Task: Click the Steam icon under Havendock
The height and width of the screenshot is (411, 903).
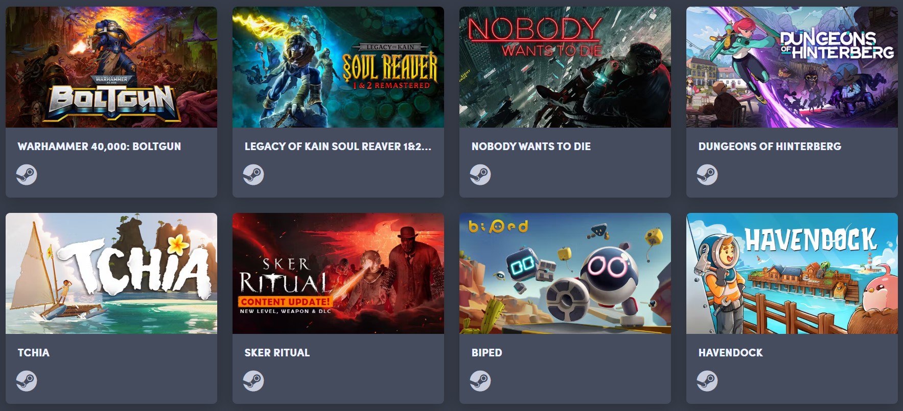Action: (x=707, y=381)
